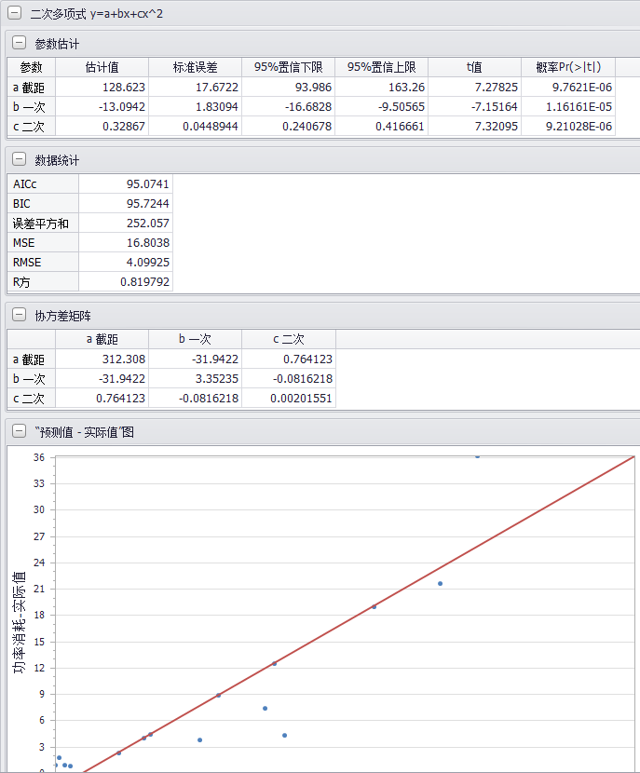Viewport: 640px width, 773px height.
Task: Select BIC value 95.7244
Action: tap(126, 204)
